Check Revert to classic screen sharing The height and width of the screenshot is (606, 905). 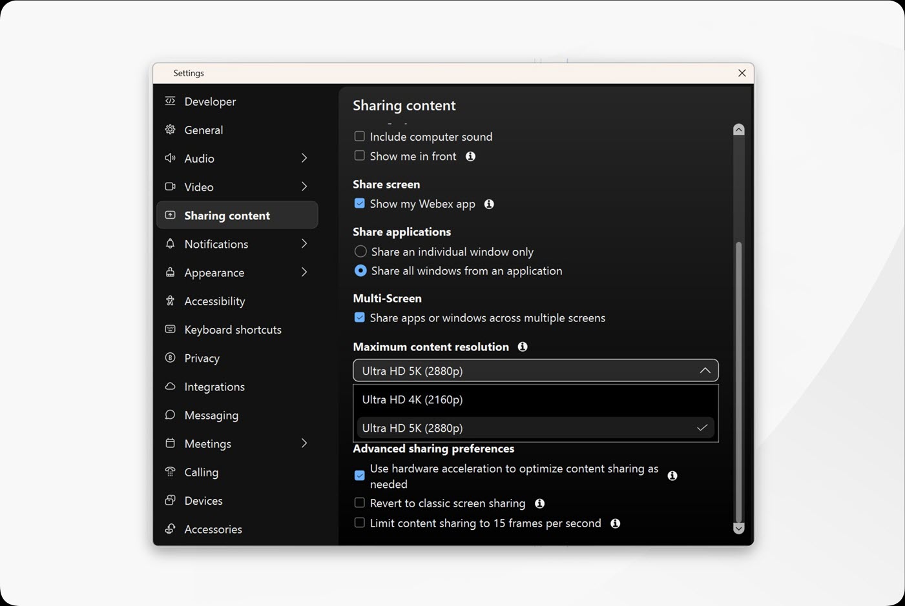click(360, 503)
